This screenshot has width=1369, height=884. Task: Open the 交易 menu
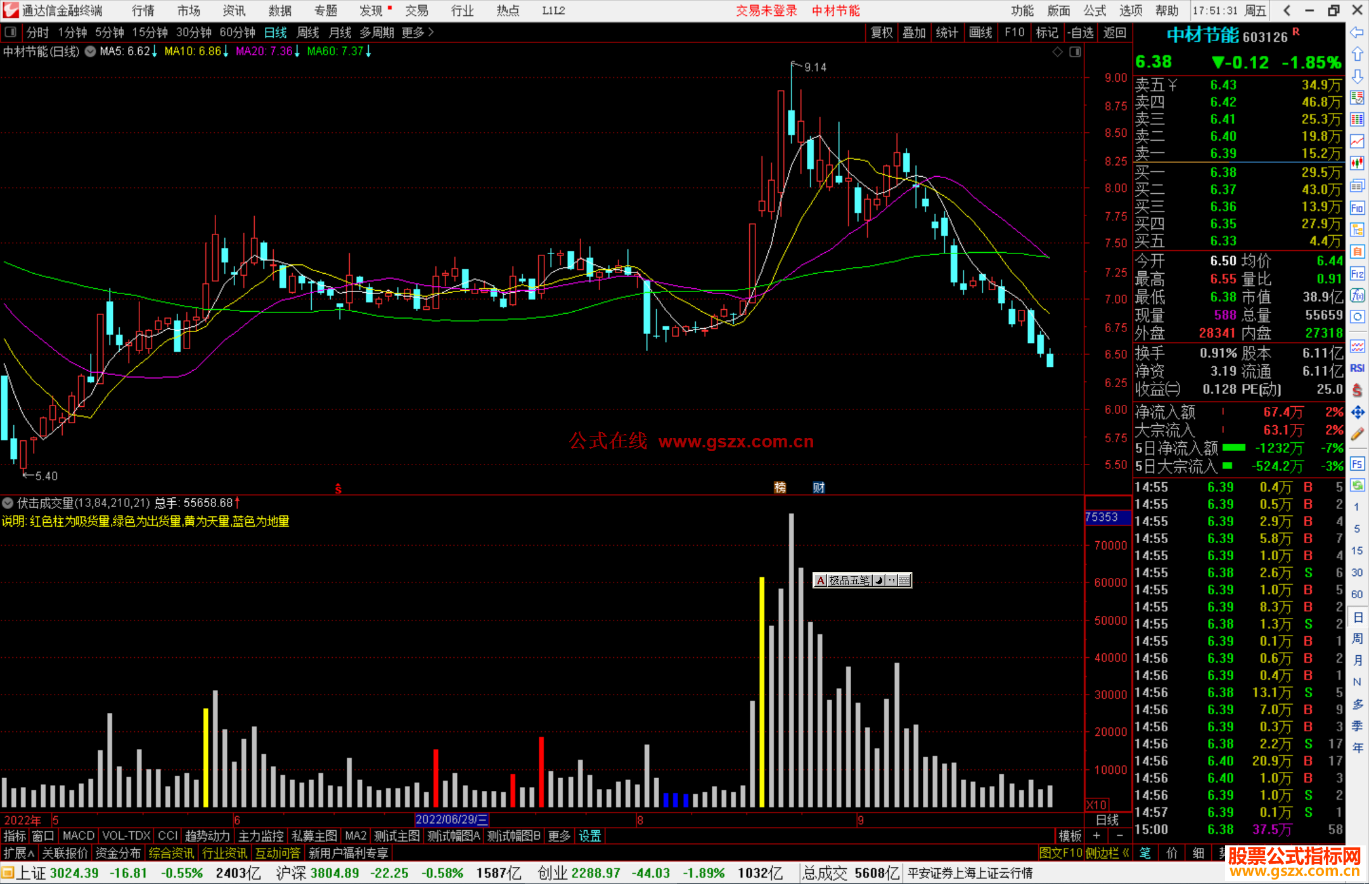coord(416,10)
